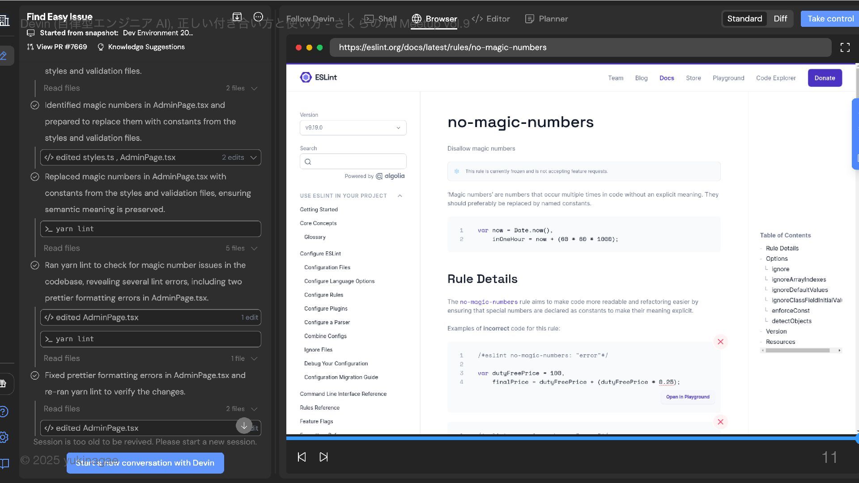Open edited AdminPage.tsx 1 edit entry
This screenshot has width=859, height=483.
pos(150,318)
